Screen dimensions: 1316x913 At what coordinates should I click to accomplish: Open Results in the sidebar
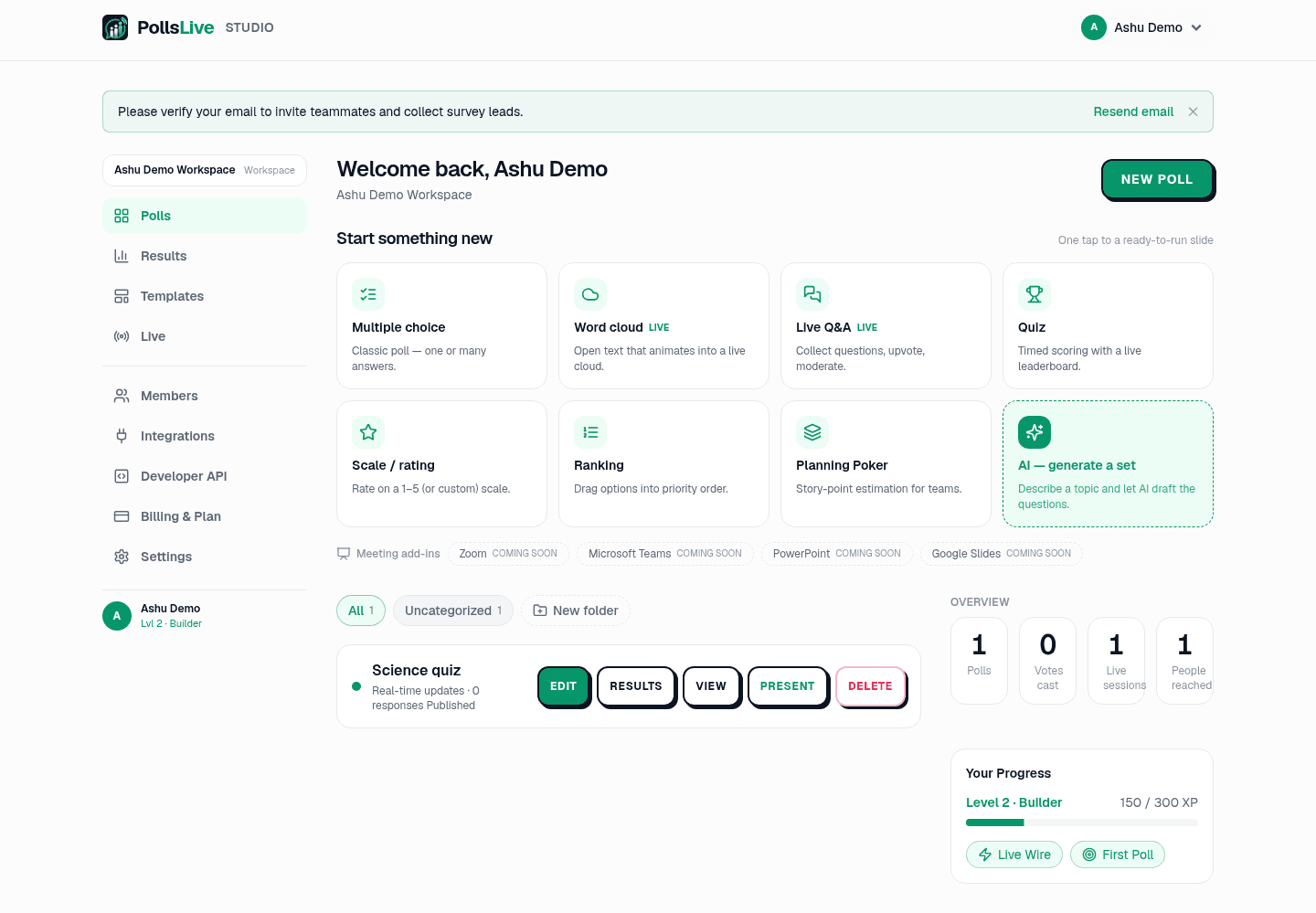click(205, 256)
